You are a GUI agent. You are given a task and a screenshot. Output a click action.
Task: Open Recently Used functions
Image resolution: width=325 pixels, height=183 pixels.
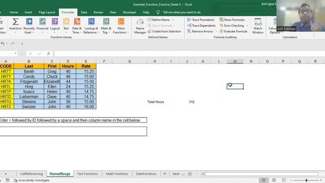[29, 26]
